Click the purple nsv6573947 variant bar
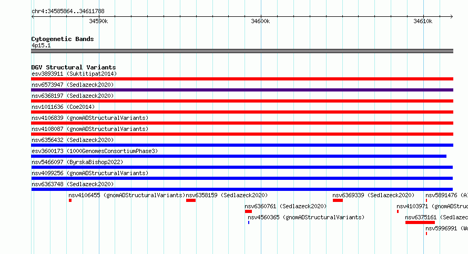 coord(242,90)
